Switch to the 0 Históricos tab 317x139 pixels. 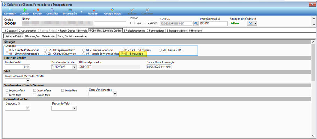click(195, 31)
